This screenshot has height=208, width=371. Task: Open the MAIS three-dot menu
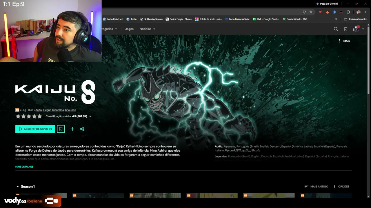(344, 41)
